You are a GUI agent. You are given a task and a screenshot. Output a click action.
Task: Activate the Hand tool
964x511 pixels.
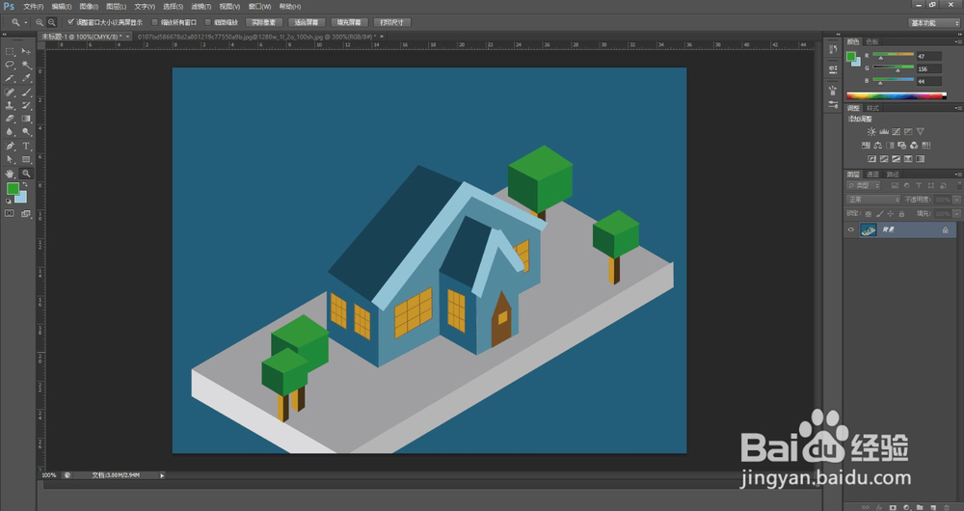[x=10, y=174]
